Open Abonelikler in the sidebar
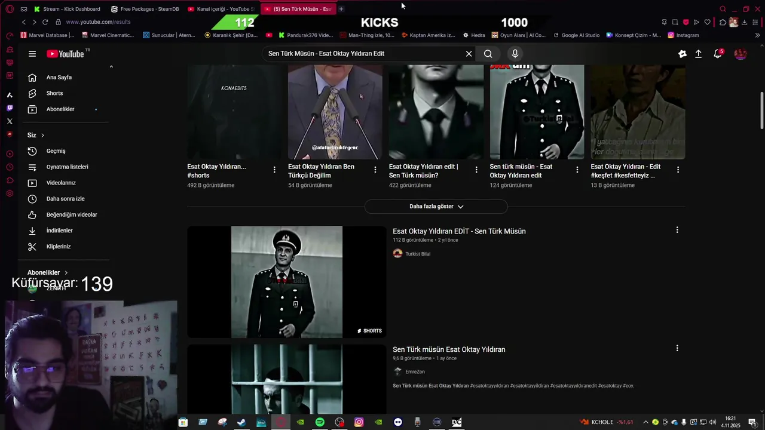This screenshot has width=765, height=430. tap(65, 109)
